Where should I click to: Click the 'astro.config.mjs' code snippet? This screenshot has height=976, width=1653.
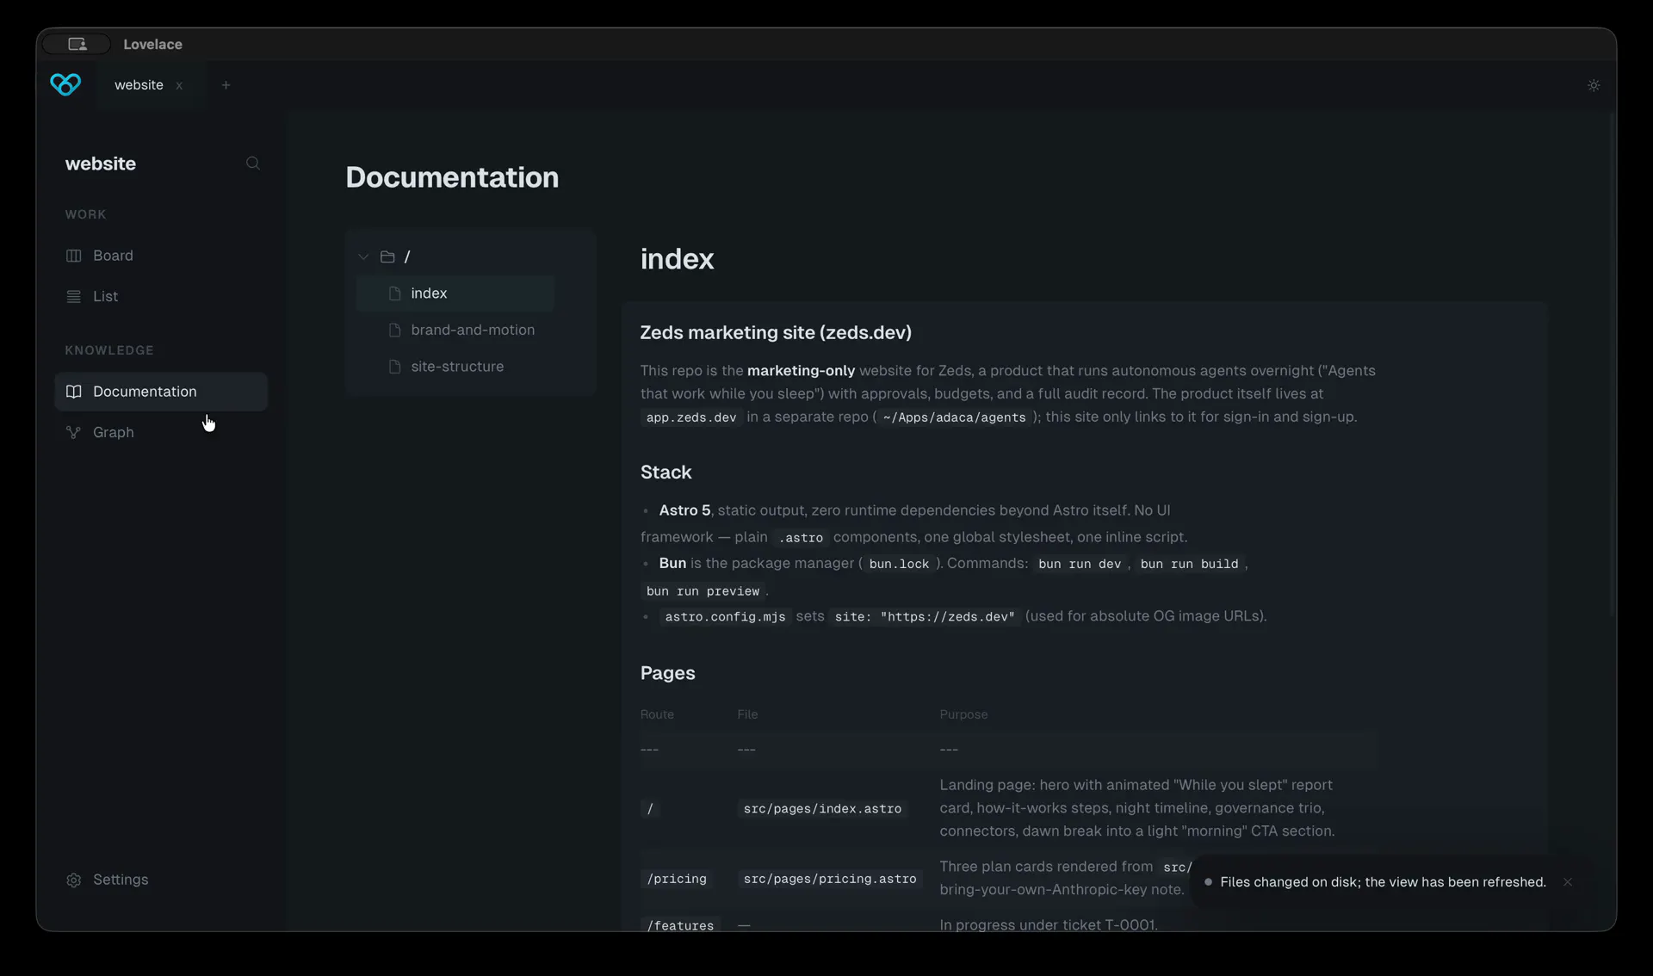[x=725, y=617]
